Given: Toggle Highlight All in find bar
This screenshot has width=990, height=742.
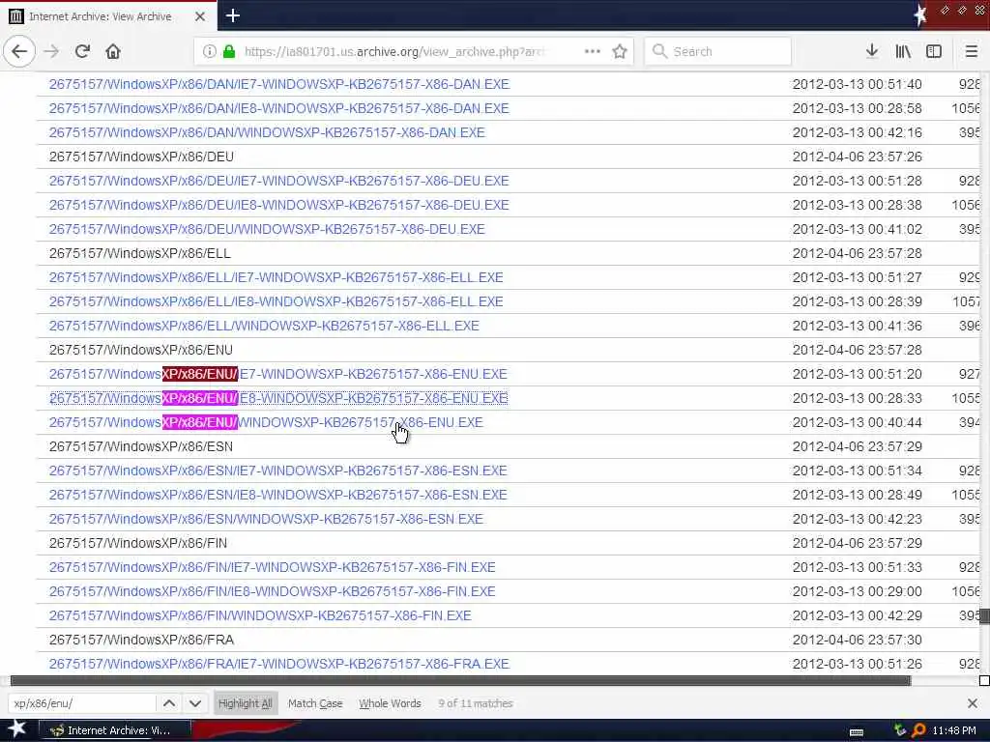Looking at the screenshot, I should 245,703.
